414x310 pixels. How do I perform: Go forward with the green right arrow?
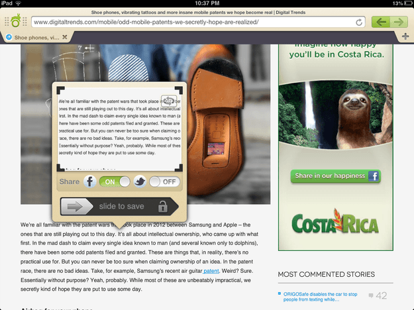pos(399,22)
